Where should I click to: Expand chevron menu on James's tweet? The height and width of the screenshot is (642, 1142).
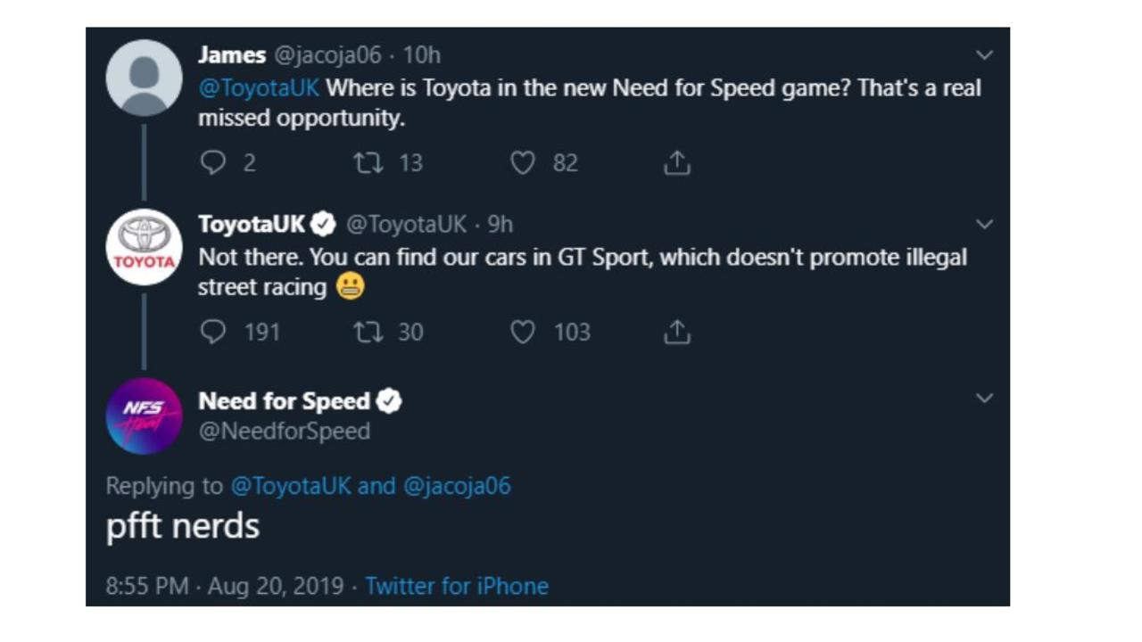984,55
